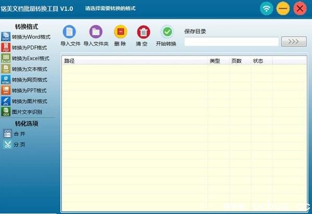Image resolution: width=312 pixels, height=214 pixels.
Task: Select Convert to PDF format (转换为PDF格式)
Action: point(29,48)
